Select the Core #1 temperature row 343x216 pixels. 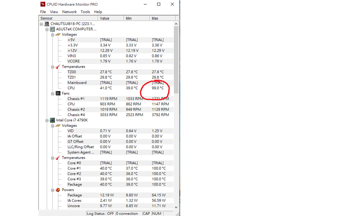120,168
